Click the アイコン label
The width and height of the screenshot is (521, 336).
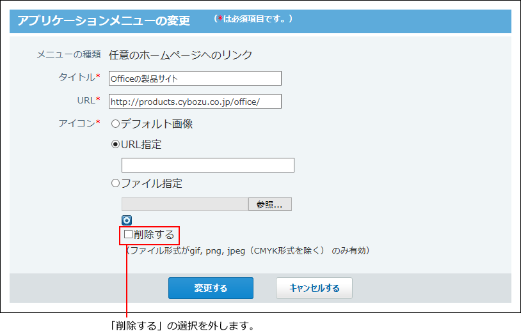point(79,123)
